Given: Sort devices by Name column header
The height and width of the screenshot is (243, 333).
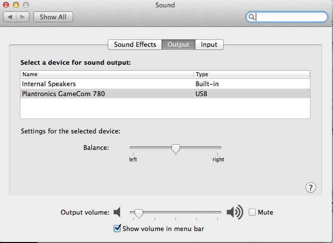Looking at the screenshot, I should (107, 74).
